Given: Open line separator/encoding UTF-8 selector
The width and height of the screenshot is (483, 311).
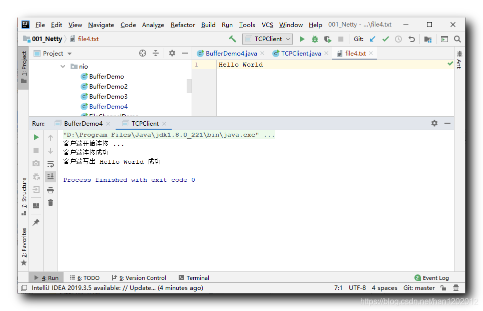Looking at the screenshot, I should [357, 288].
